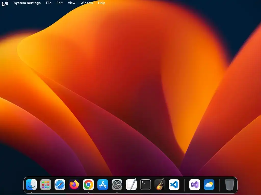Open the Weather app icon
This screenshot has width=261, height=195.
(x=209, y=185)
